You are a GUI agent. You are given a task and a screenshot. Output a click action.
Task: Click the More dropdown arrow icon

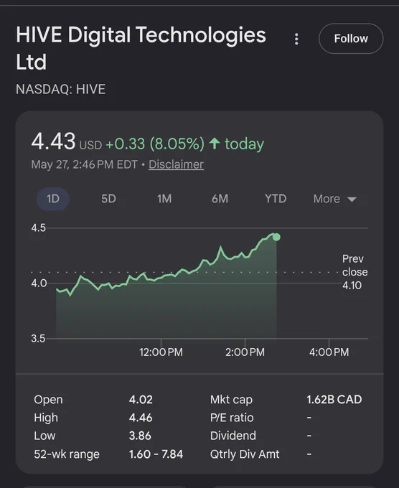(x=352, y=200)
